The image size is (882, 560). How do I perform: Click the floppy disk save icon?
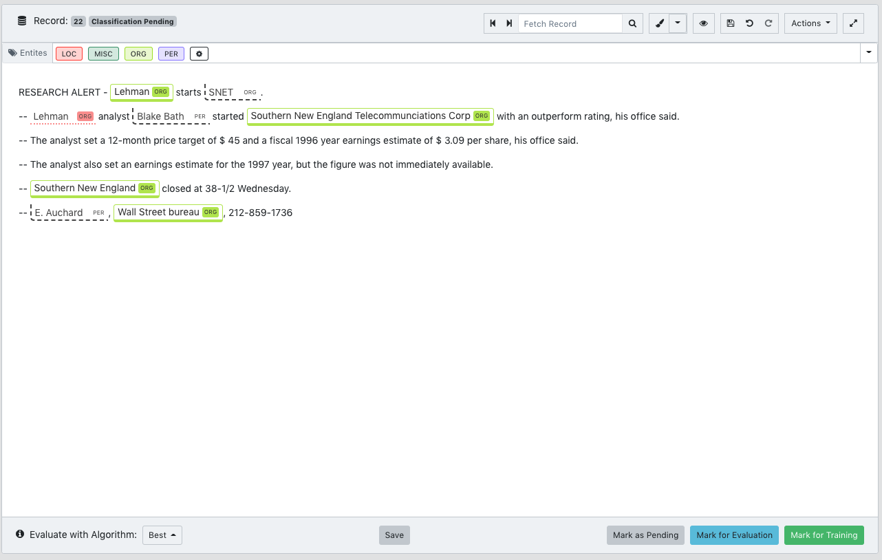731,23
